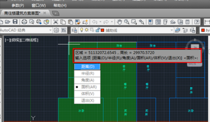Viewport: 210px width, 122px height.
Task: Open the Help question mark icon
Action: tap(197, 22)
